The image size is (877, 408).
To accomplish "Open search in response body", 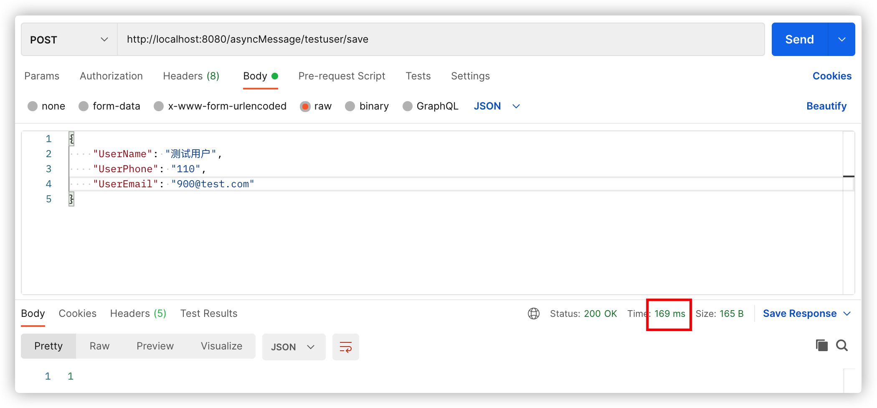I will click(842, 345).
